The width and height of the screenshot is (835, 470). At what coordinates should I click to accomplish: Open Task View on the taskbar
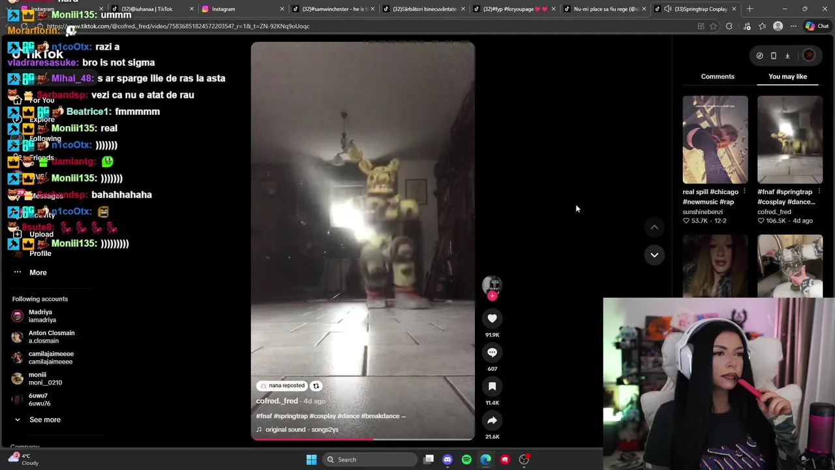point(429,460)
